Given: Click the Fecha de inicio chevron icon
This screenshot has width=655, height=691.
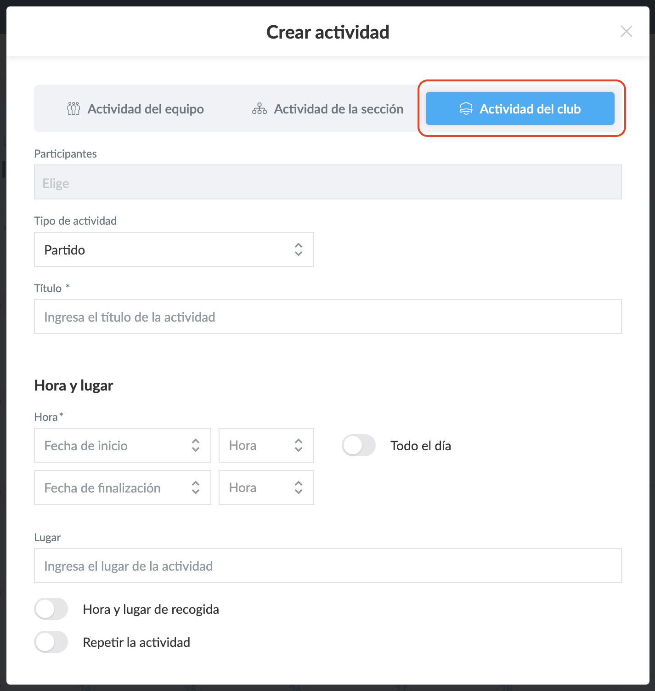Looking at the screenshot, I should point(196,445).
